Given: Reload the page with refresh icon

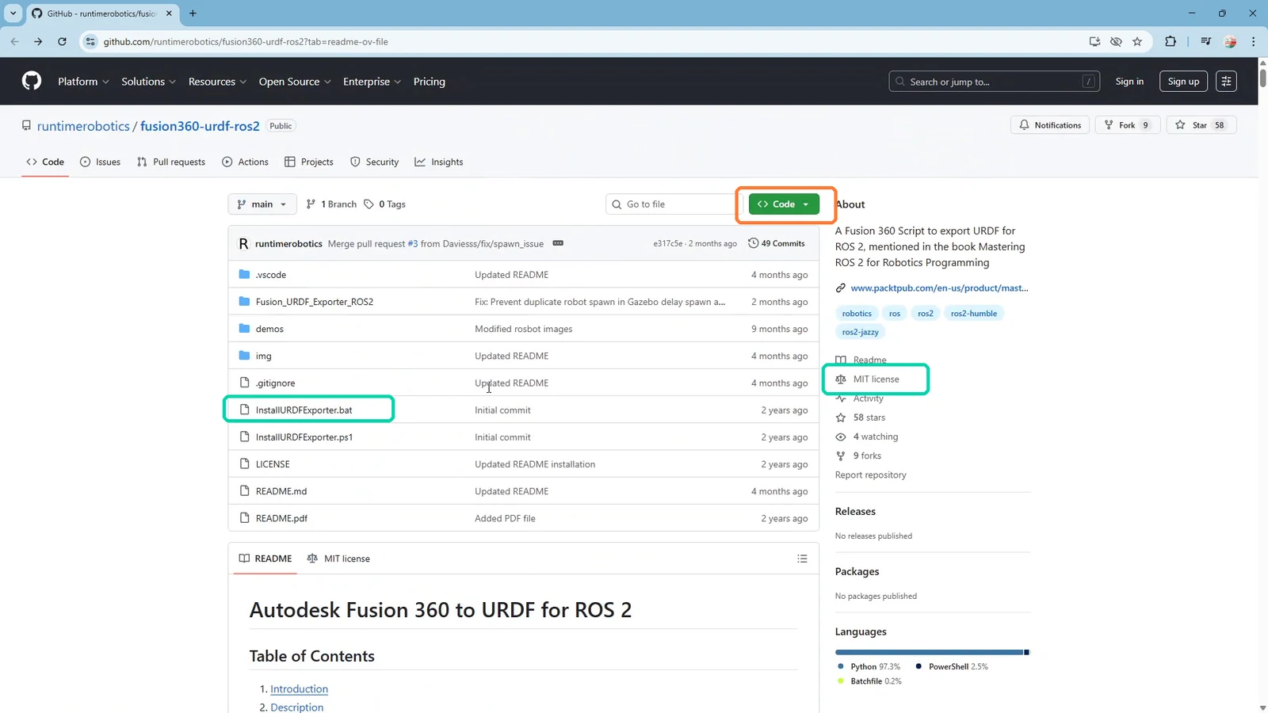Looking at the screenshot, I should click(x=62, y=41).
